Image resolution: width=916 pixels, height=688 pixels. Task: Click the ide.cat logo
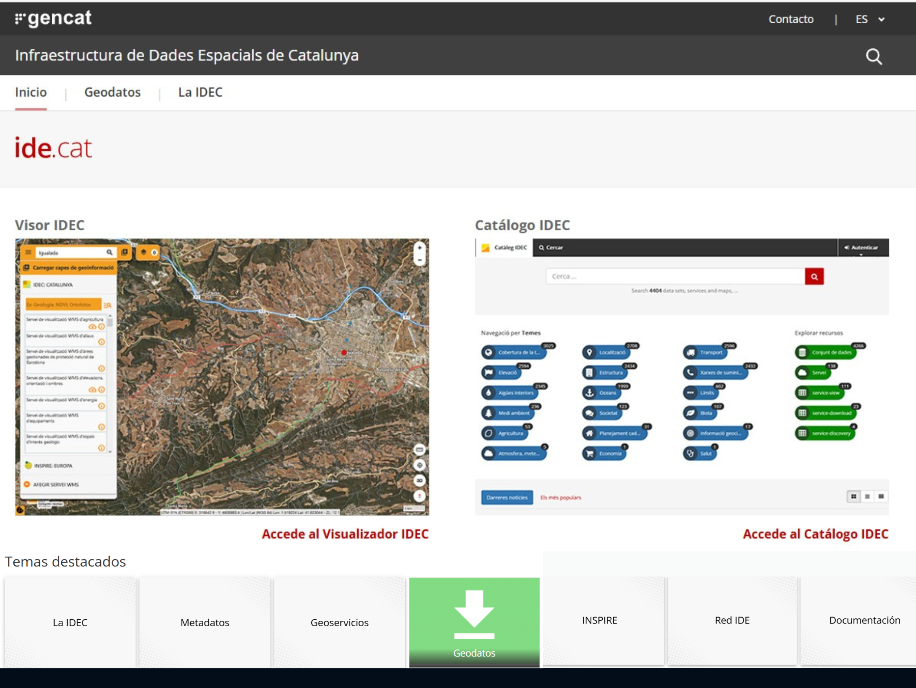click(53, 148)
